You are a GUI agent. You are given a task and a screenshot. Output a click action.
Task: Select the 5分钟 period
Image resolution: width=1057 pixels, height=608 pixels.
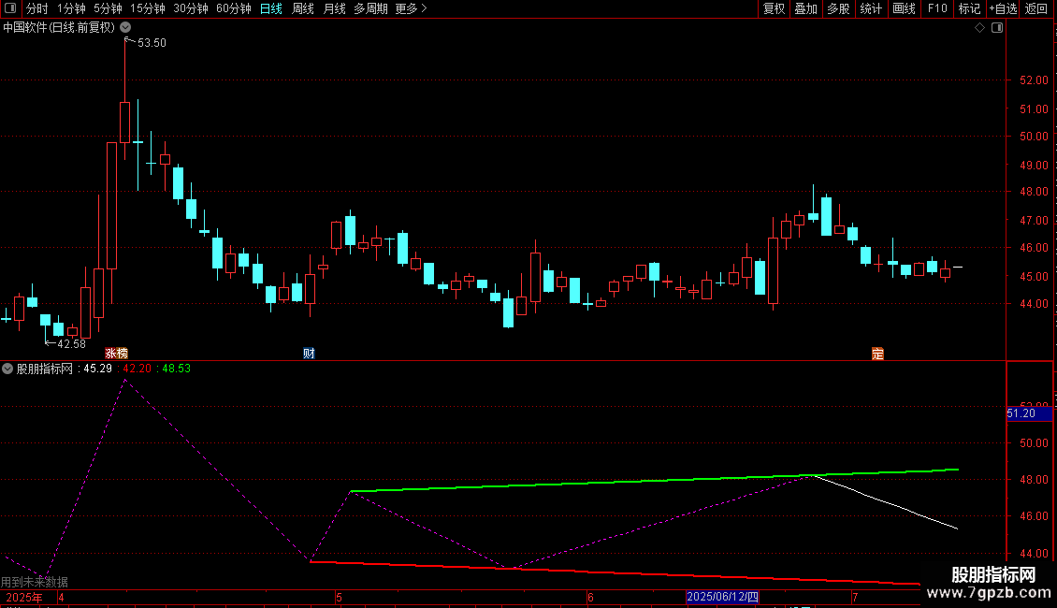click(108, 8)
